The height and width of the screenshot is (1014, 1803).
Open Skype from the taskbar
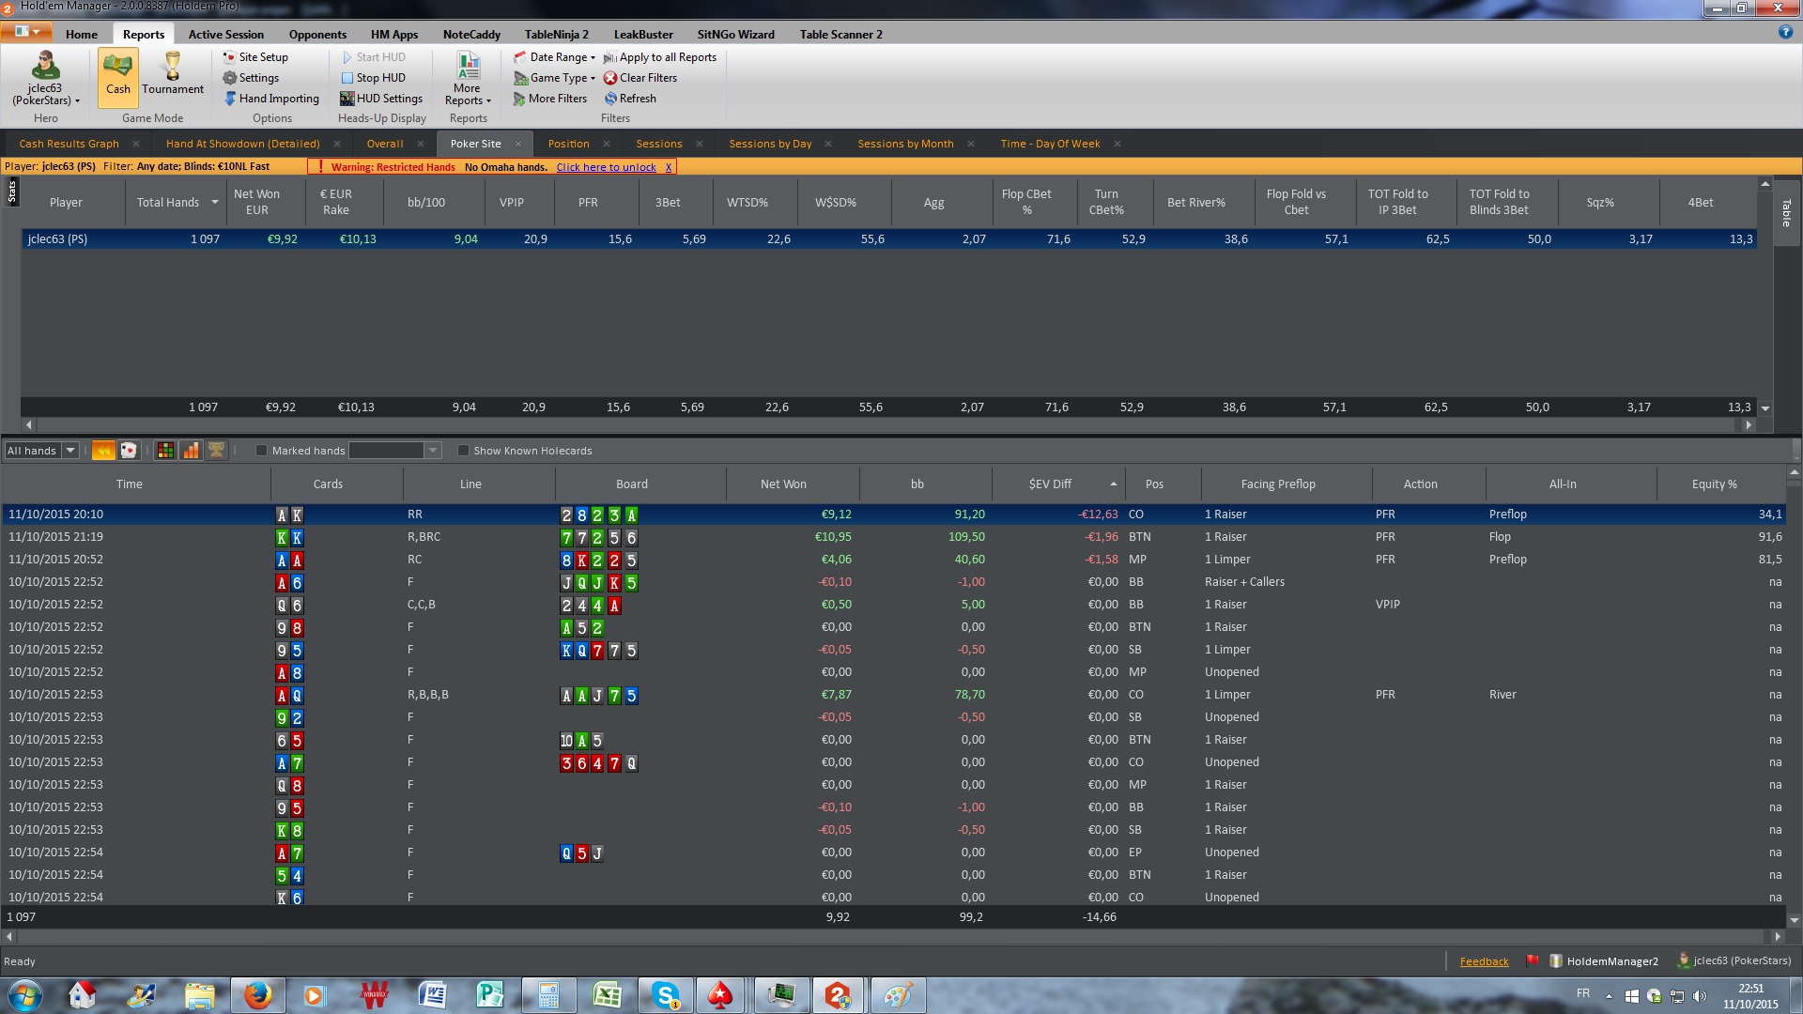666,995
